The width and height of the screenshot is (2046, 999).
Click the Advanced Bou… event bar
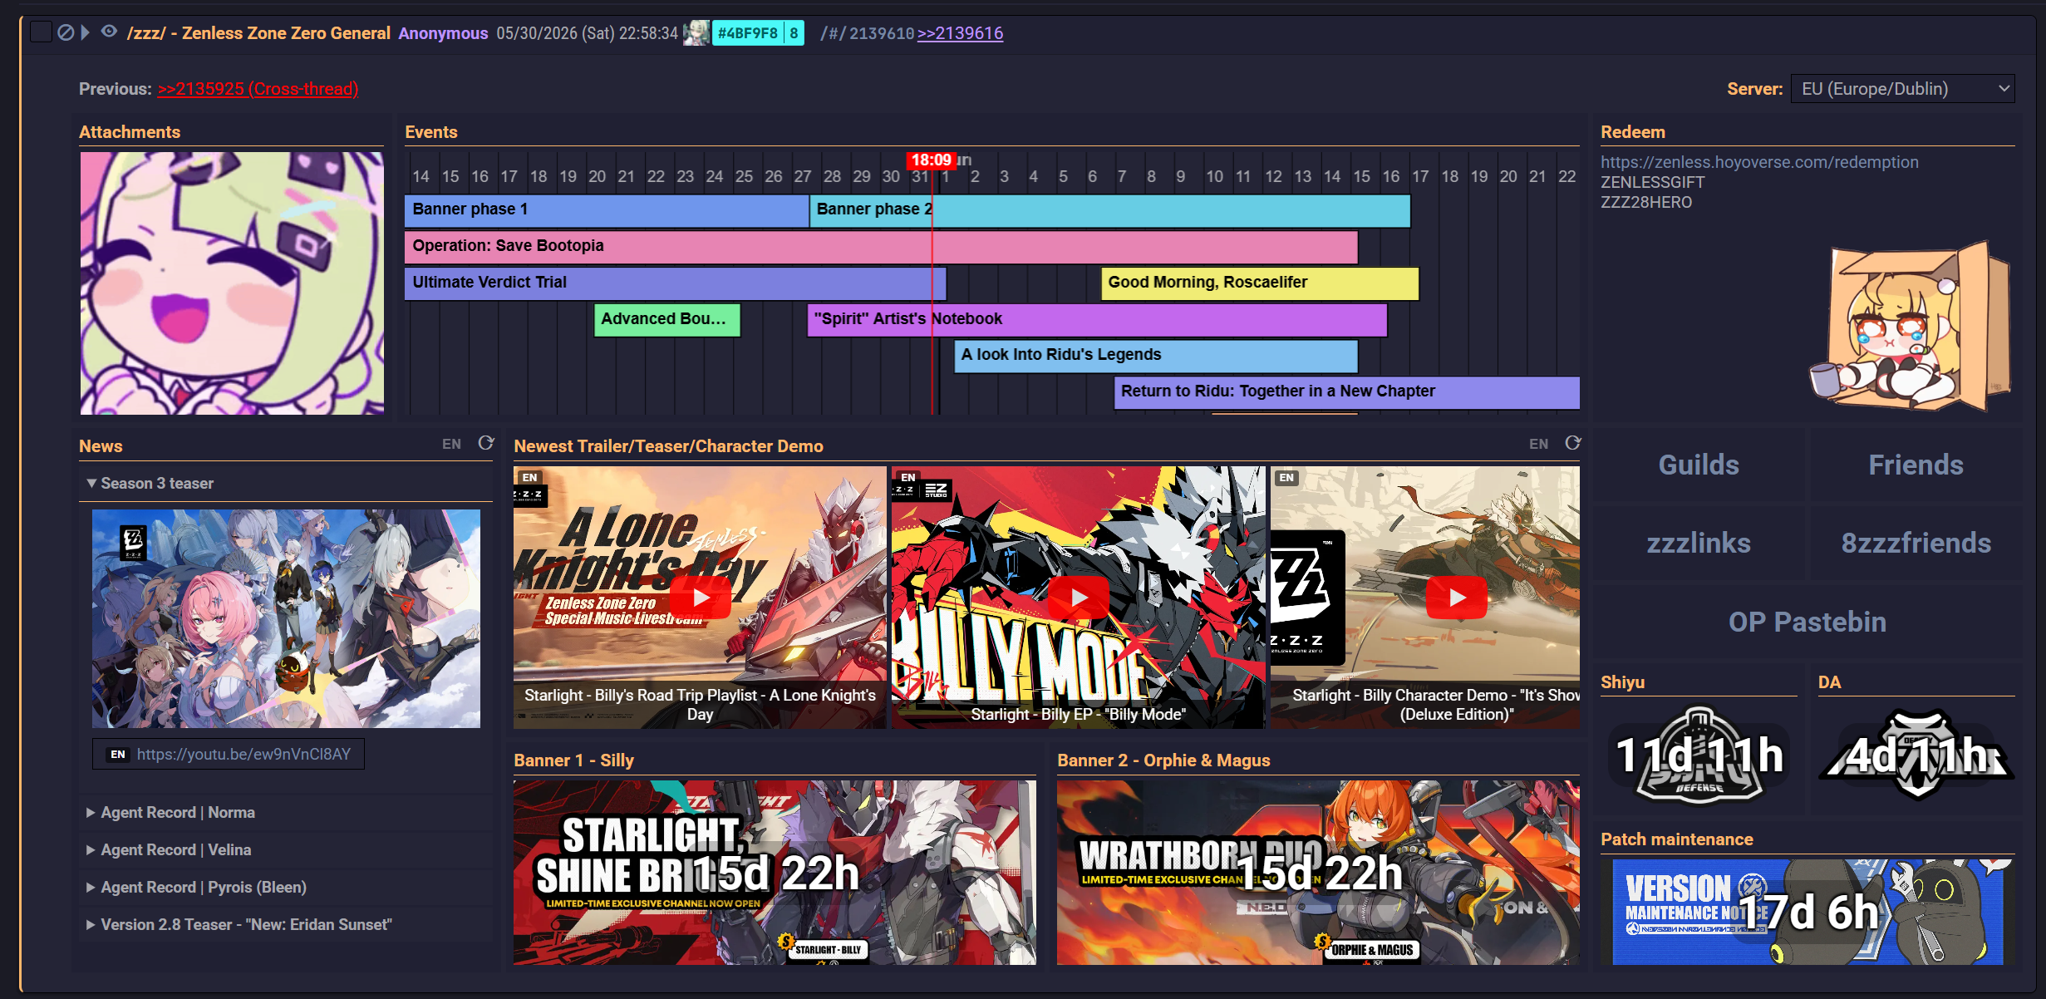[x=666, y=320]
